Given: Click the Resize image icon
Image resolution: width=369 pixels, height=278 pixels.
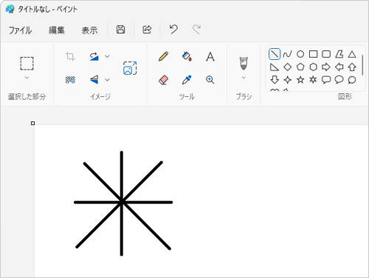Looking at the screenshot, I should (130, 68).
